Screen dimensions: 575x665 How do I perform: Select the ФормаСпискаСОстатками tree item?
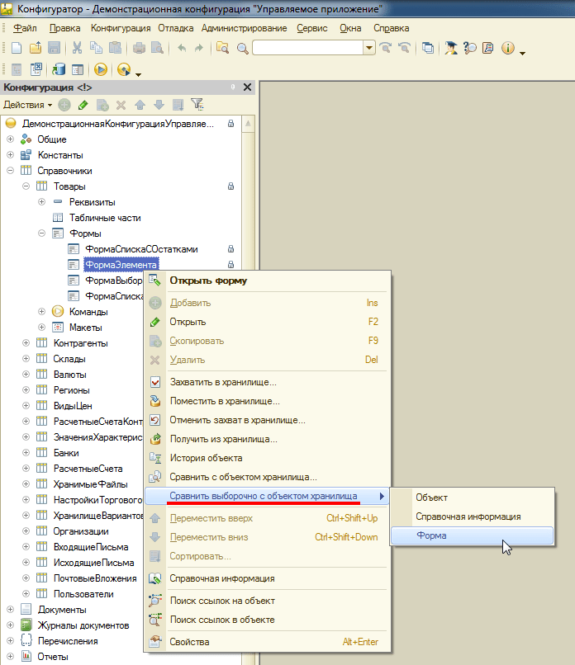(x=141, y=249)
